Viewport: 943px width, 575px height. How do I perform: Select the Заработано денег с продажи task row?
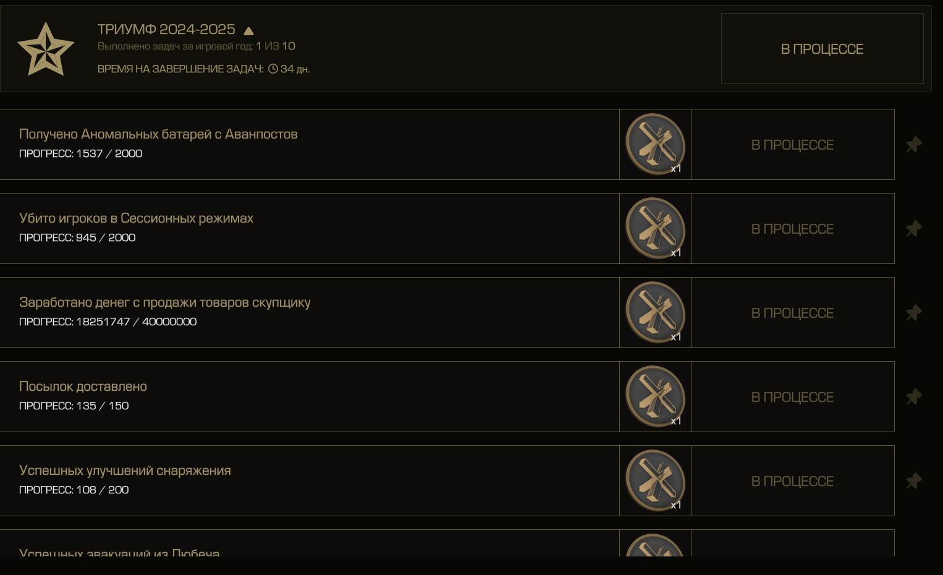[310, 313]
